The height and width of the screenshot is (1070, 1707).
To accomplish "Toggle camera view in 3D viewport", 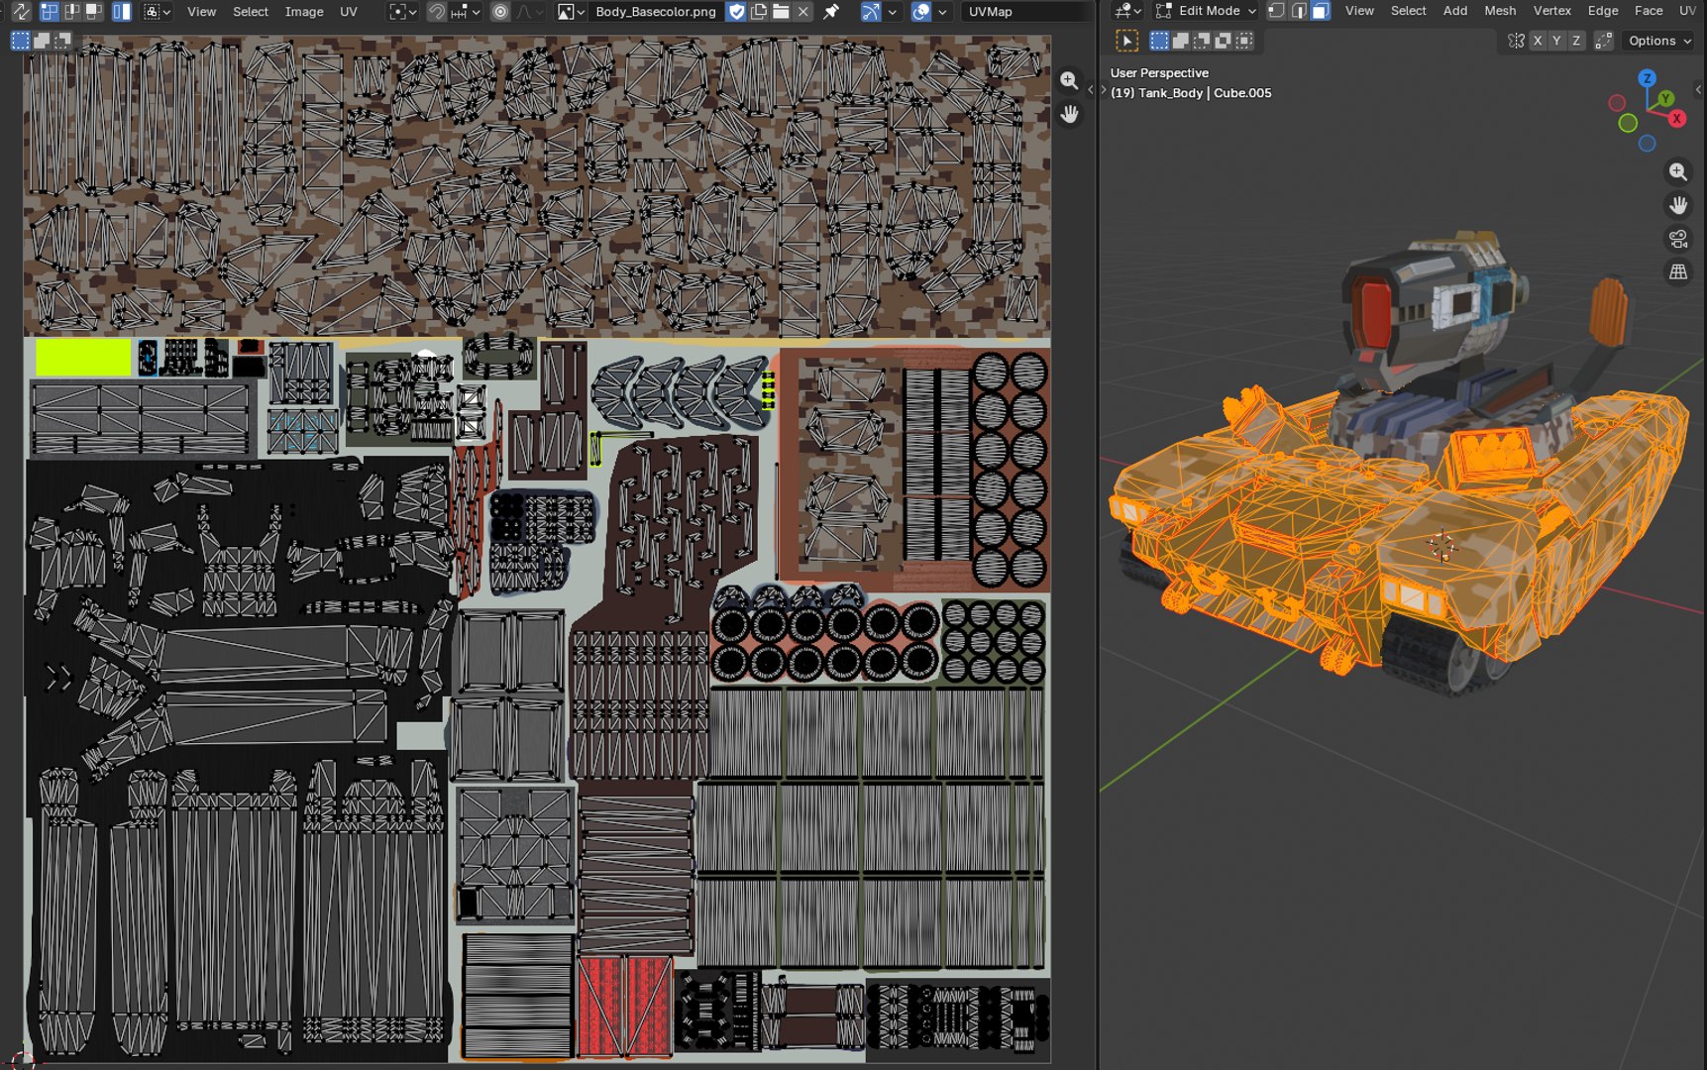I will pos(1677,239).
